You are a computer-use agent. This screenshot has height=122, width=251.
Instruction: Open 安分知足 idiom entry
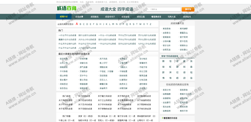(x=143, y=59)
